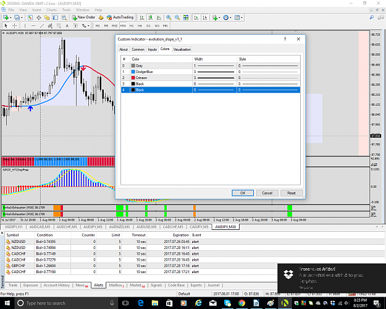The height and width of the screenshot is (309, 386).
Task: Switch to the D1 timeframe
Action: point(148,25)
